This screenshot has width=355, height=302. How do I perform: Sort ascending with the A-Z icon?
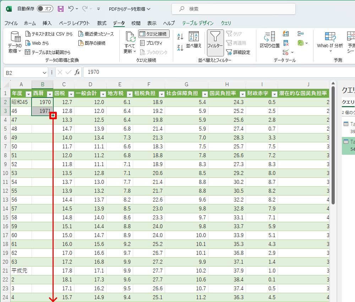pyautogui.click(x=180, y=36)
